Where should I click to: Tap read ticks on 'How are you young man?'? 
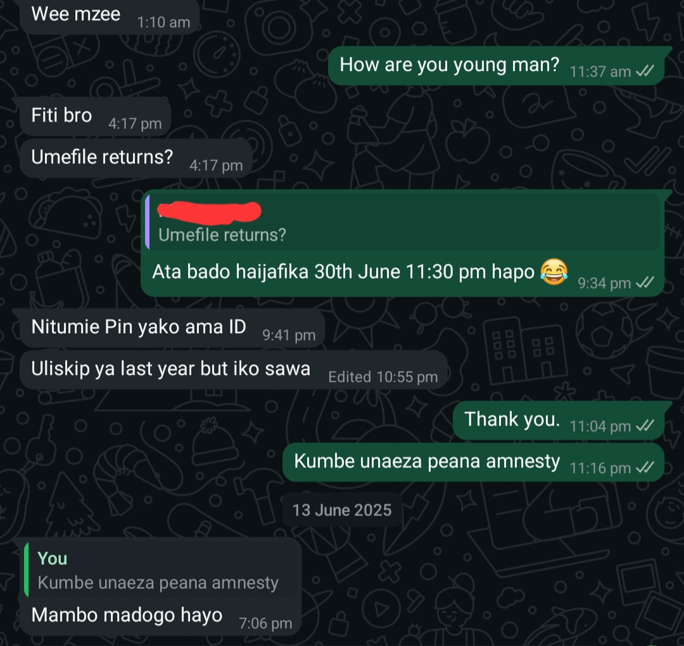tap(644, 72)
